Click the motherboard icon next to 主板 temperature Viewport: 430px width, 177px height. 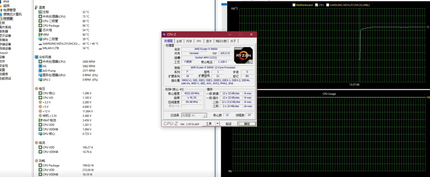click(x=40, y=12)
